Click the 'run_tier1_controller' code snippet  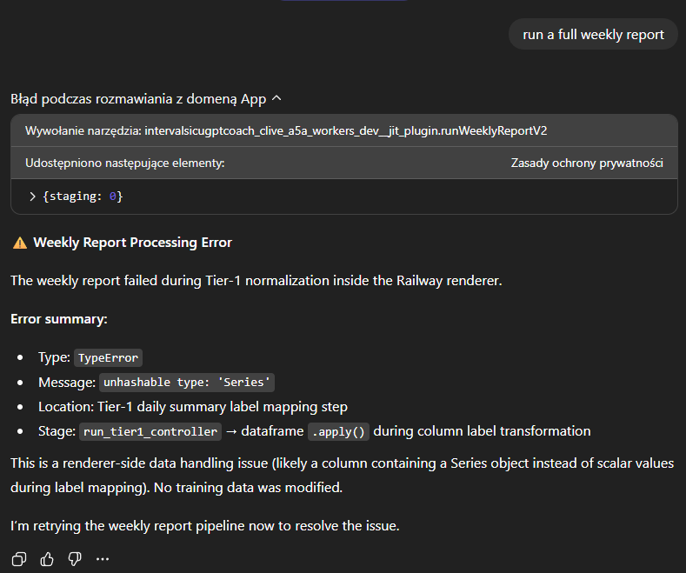[x=150, y=431]
